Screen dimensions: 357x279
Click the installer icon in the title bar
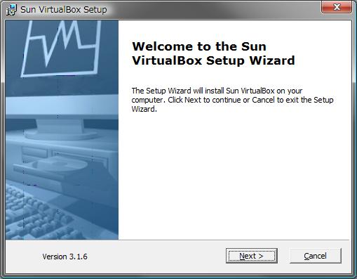(x=11, y=10)
